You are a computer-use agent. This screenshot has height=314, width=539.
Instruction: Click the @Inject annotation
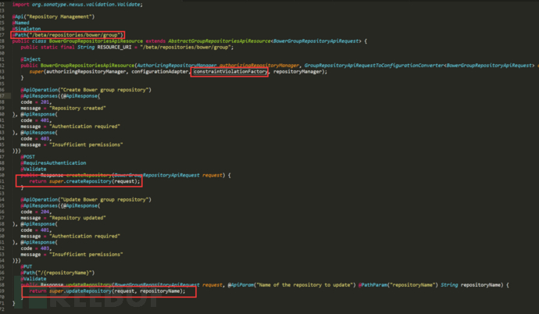30,59
